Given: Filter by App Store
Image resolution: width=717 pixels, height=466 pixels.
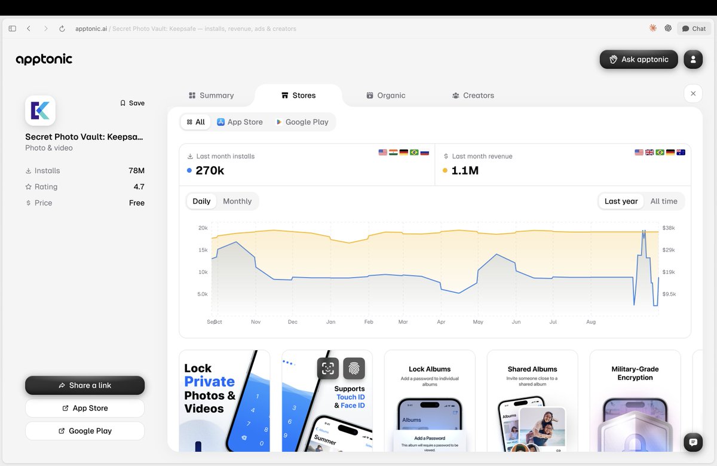Looking at the screenshot, I should [x=240, y=122].
